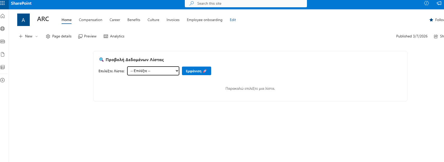
Task: Open My sites globe icon
Action: point(3,29)
